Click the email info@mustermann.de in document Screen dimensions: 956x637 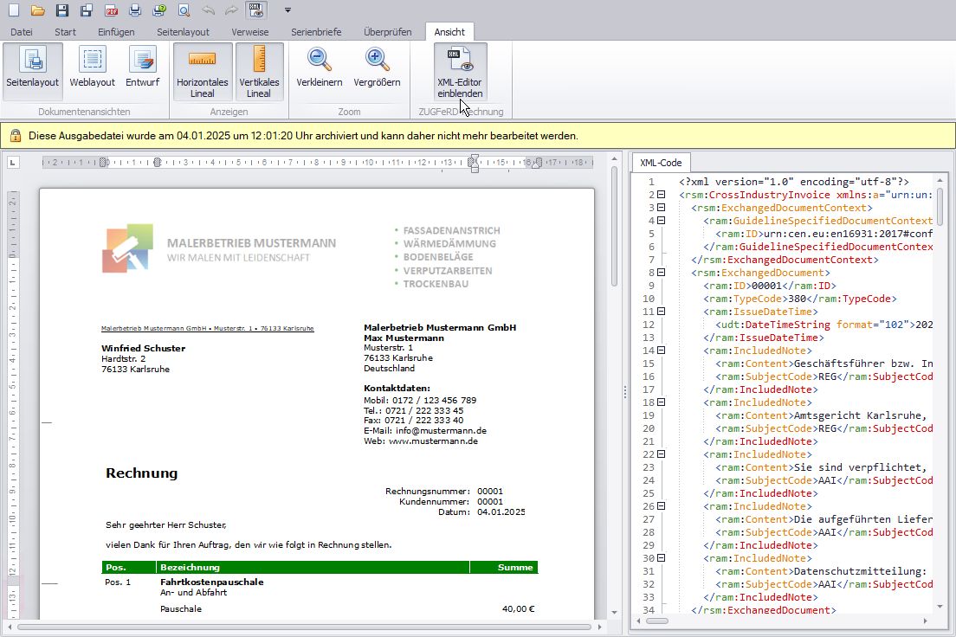441,431
